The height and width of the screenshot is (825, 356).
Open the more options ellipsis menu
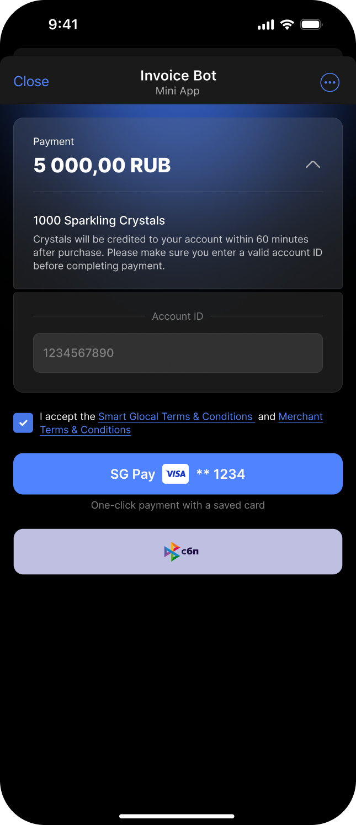pos(330,82)
